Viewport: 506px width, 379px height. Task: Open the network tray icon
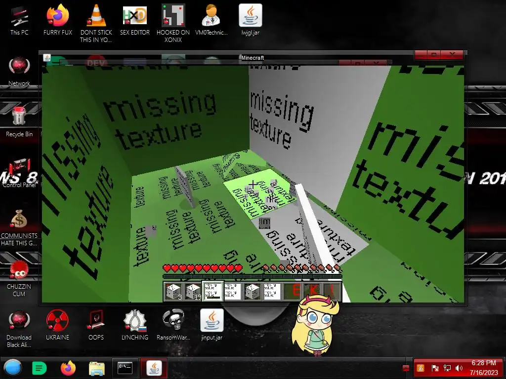447,368
